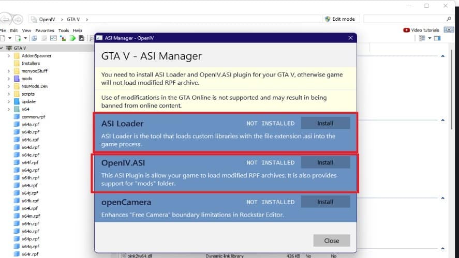
Task: Select the x64h.rpf file
Action: [x=31, y=178]
